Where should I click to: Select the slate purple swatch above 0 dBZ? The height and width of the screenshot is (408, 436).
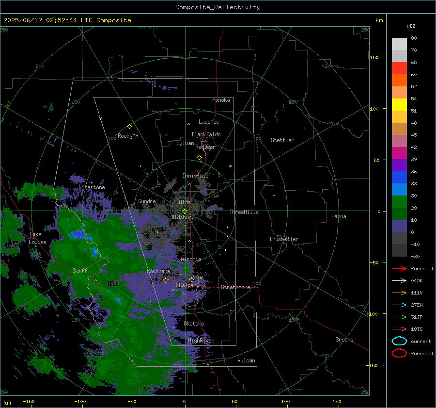399,226
